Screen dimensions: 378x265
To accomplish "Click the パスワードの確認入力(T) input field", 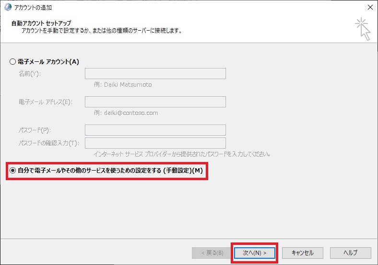I will pos(155,143).
